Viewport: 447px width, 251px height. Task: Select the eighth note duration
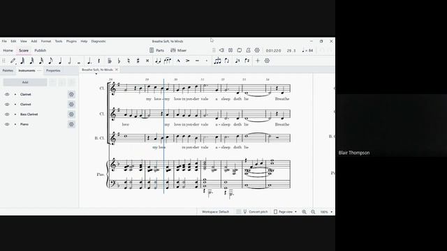[x=50, y=61]
